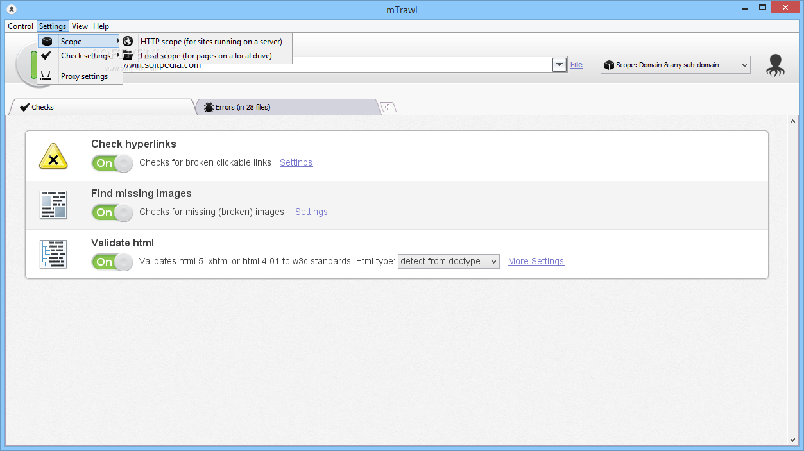
Task: Click the cube icon beside Scope menu
Action: 46,41
